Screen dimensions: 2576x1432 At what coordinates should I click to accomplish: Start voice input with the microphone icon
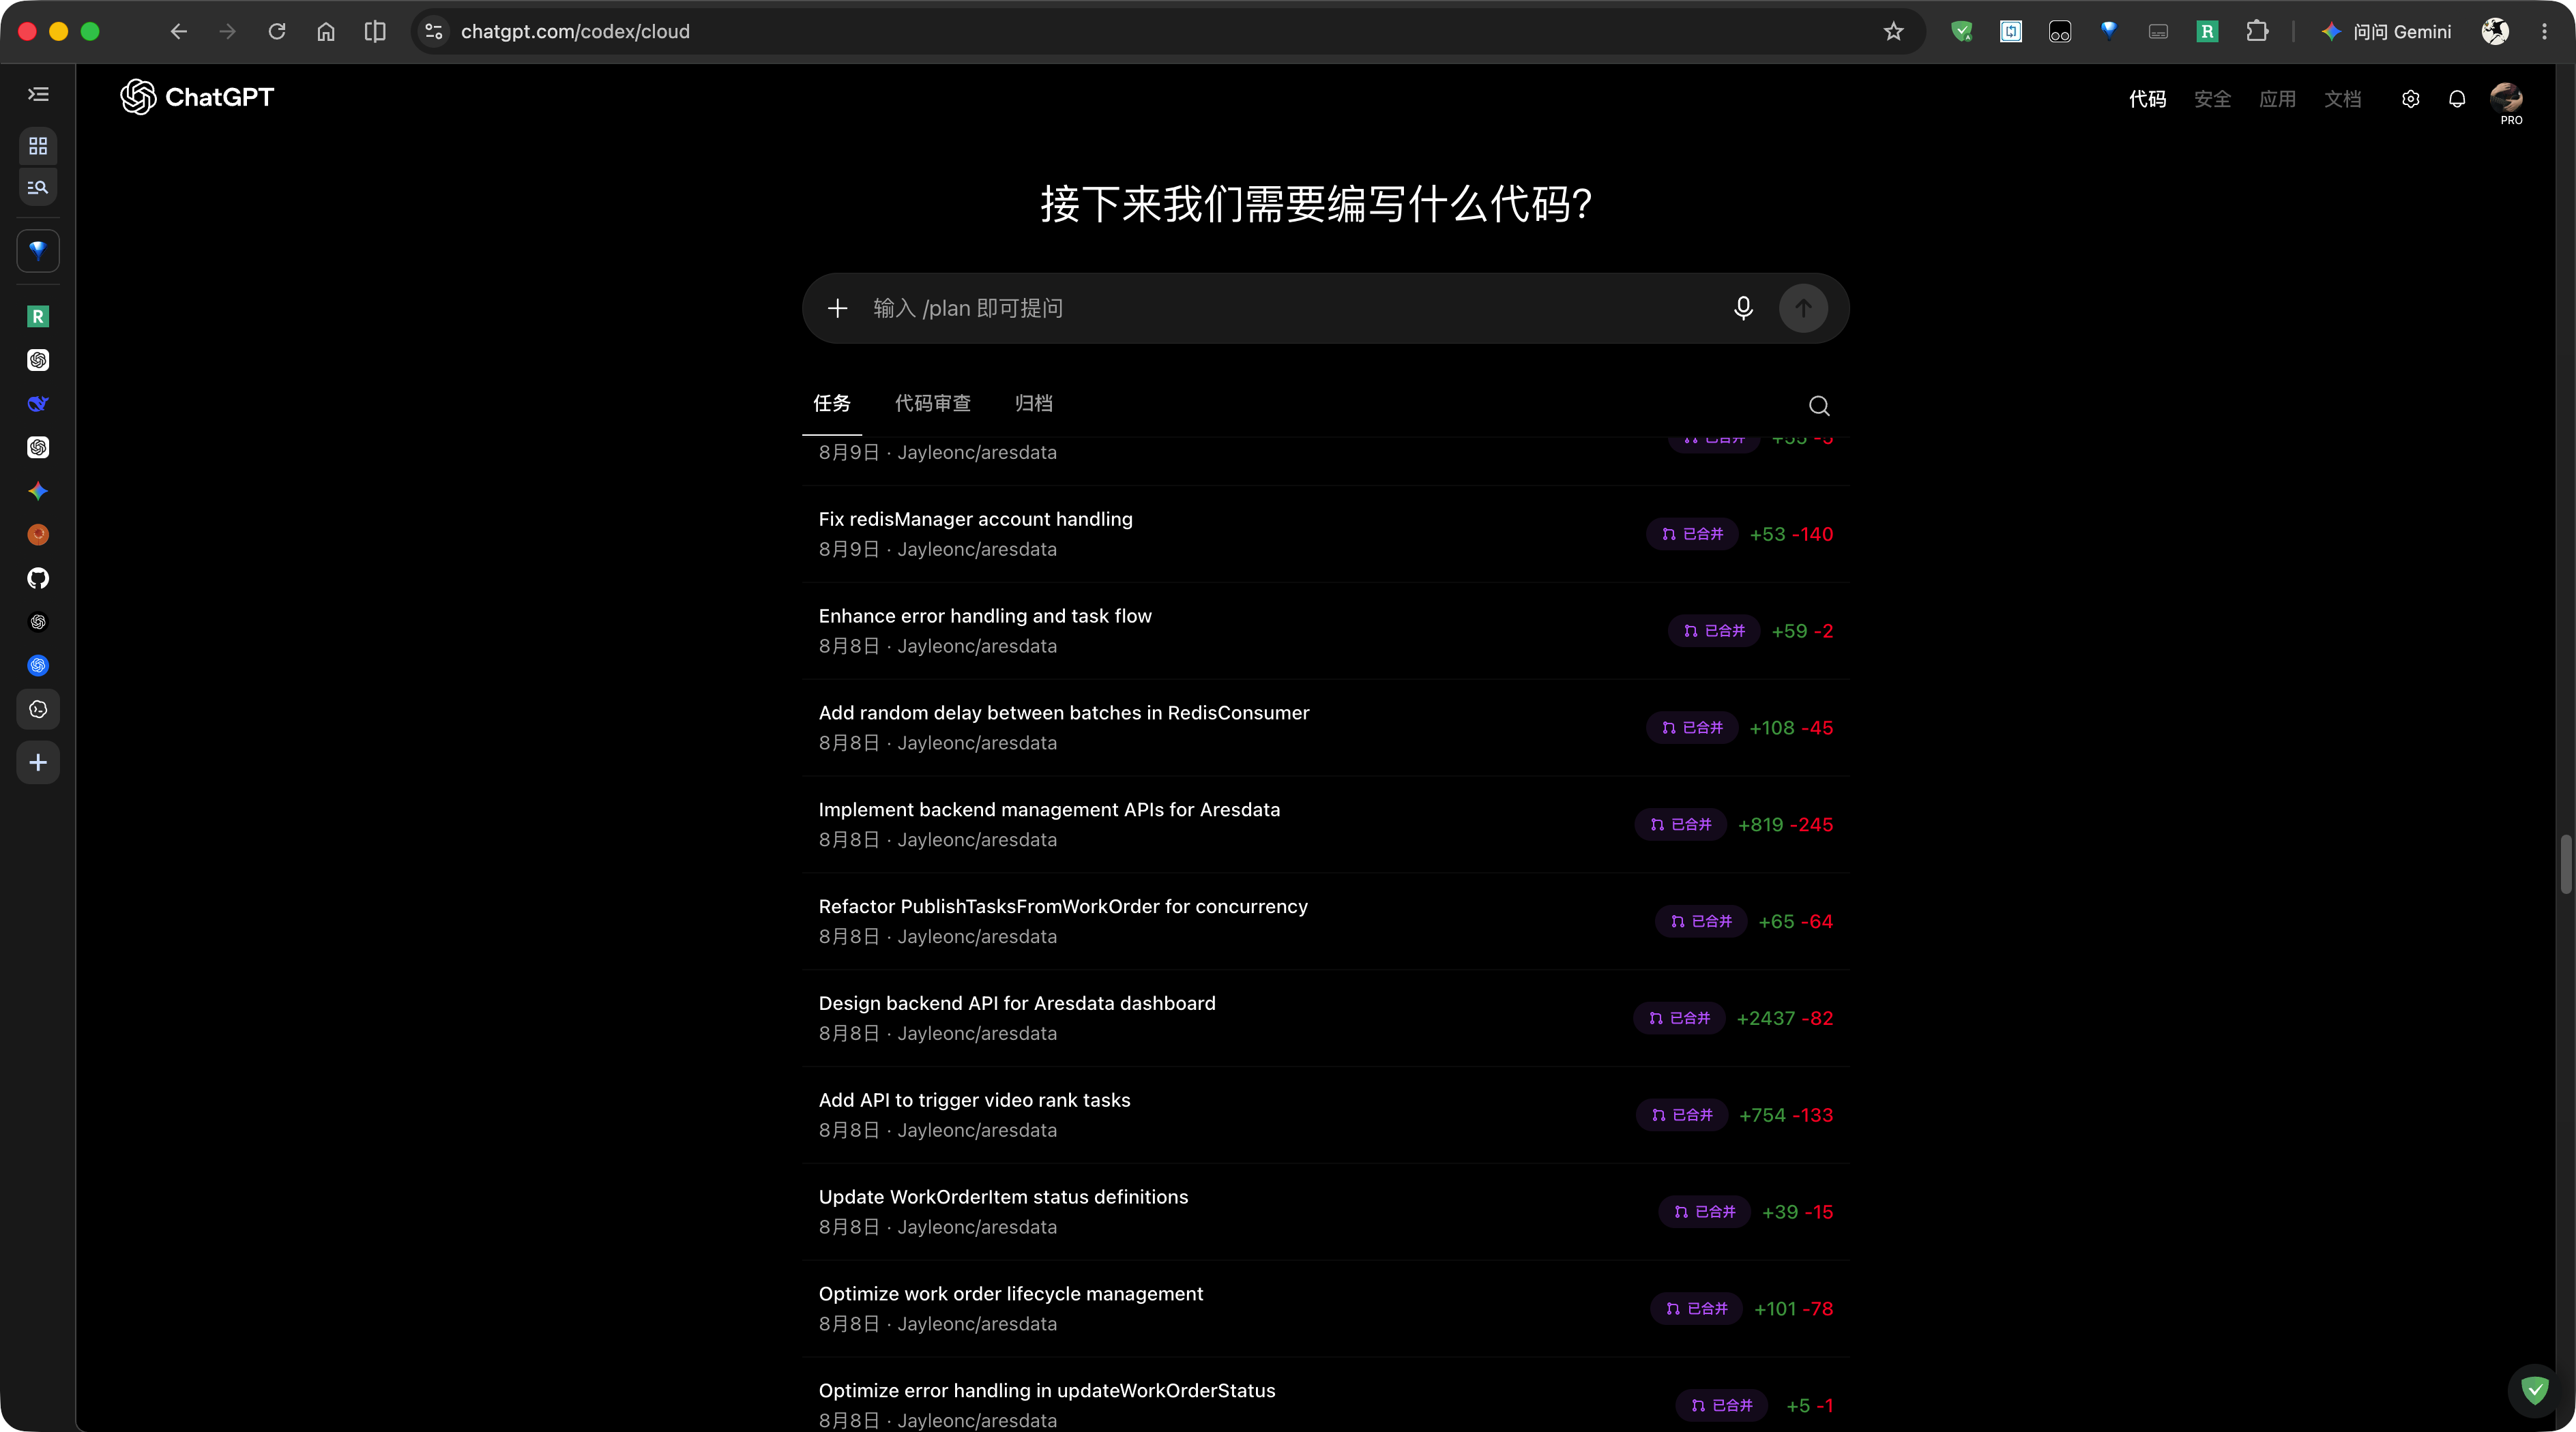(x=1743, y=308)
